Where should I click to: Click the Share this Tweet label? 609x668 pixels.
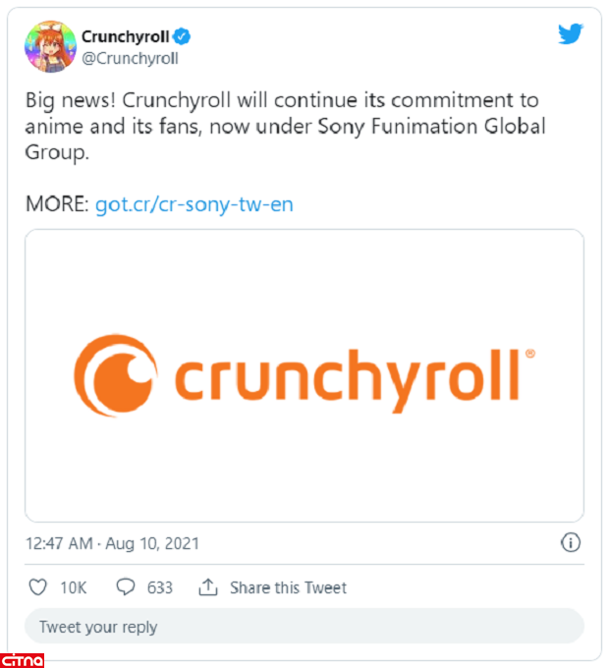click(288, 587)
